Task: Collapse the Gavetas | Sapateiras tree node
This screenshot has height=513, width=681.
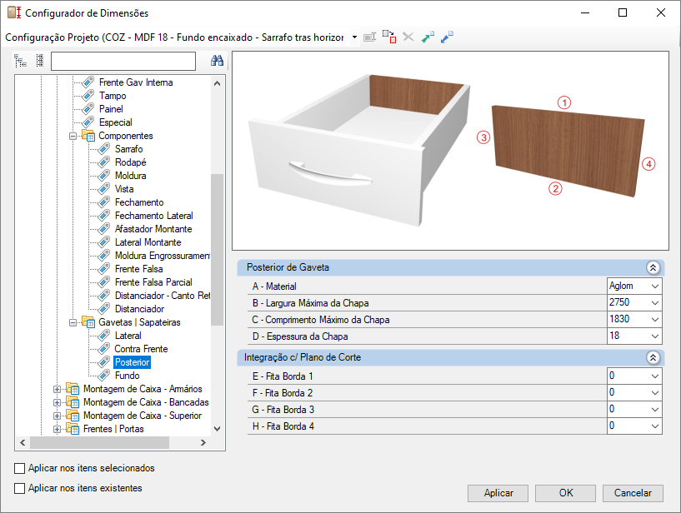Action: [73, 322]
